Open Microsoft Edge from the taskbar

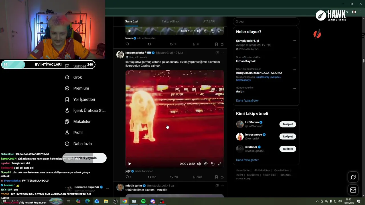[87, 201]
